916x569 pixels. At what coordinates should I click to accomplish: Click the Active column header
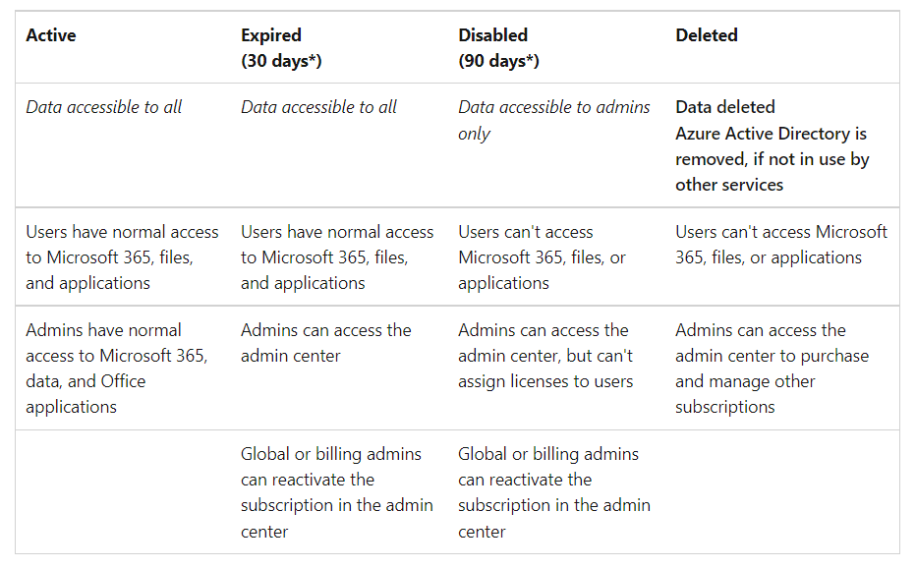(x=51, y=35)
